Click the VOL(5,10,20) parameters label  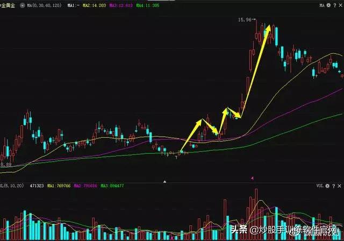(11, 186)
